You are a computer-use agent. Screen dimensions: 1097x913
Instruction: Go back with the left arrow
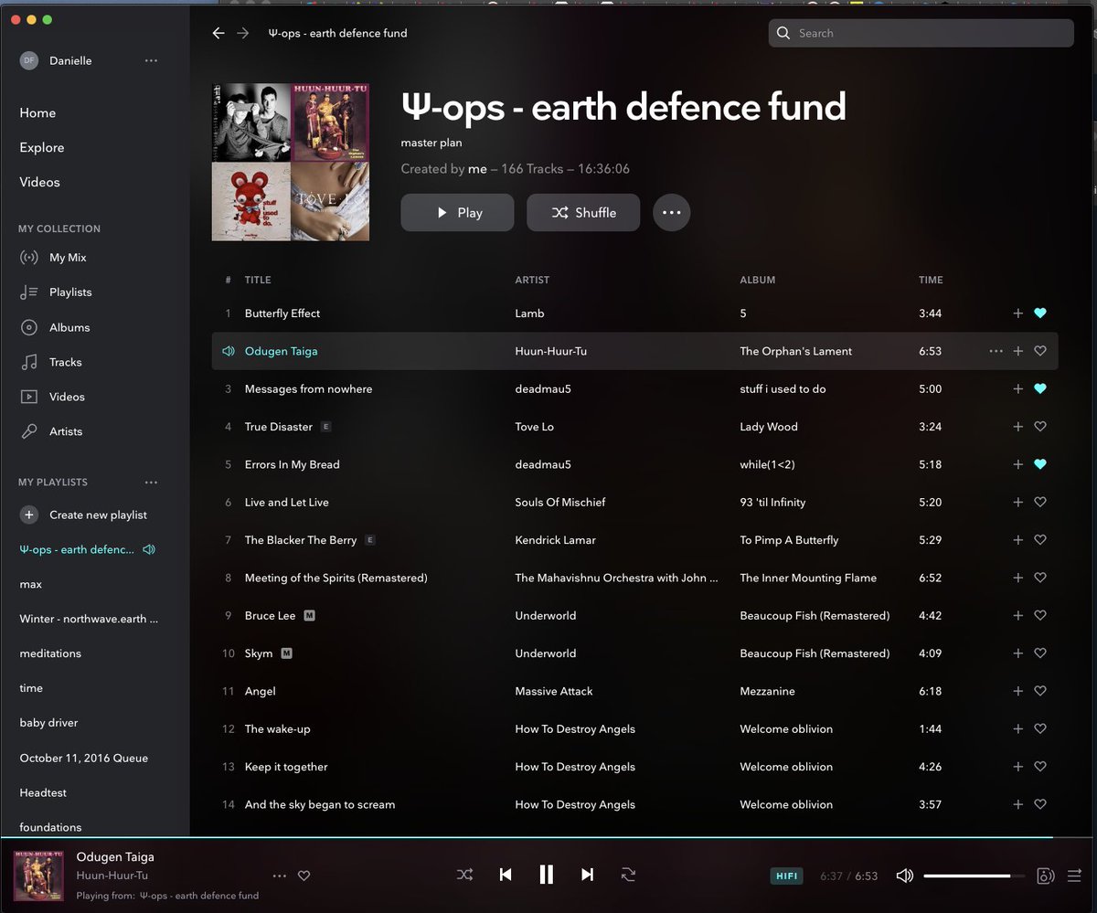pos(218,33)
